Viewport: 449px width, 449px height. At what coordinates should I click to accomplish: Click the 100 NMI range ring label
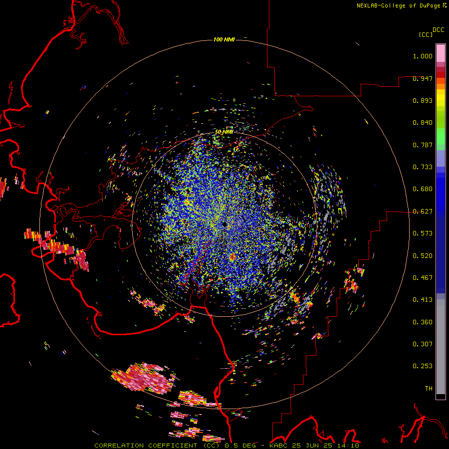(x=224, y=39)
